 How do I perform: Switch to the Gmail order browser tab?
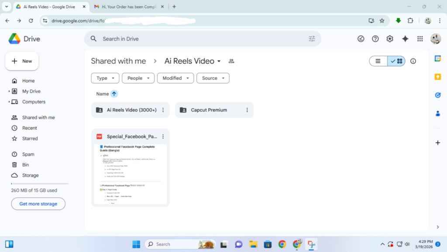point(129,7)
